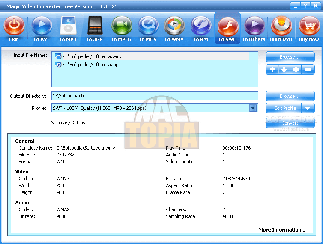Start conversion with Convert button

coord(290,123)
